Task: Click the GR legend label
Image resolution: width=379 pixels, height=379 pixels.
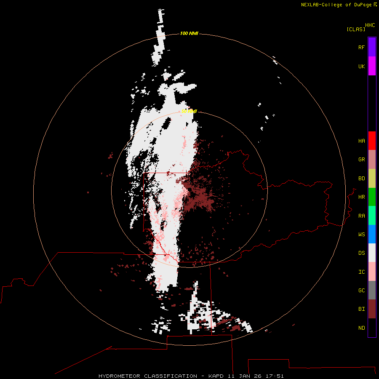Action: (361, 160)
